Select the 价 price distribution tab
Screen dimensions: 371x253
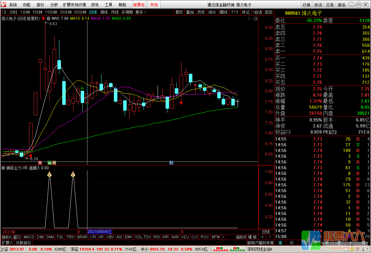(292, 243)
